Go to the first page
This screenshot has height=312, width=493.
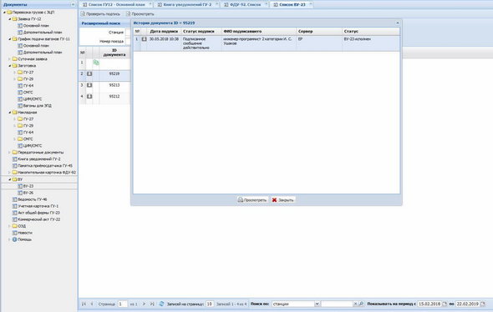84,304
